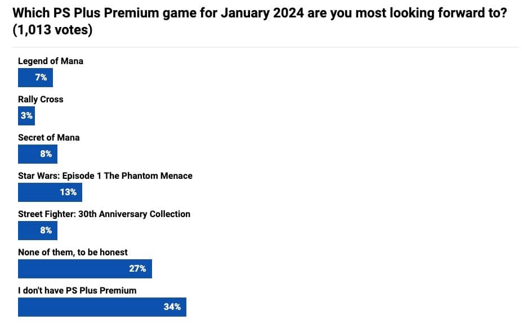Select the Star Wars 13% bar

pos(50,192)
